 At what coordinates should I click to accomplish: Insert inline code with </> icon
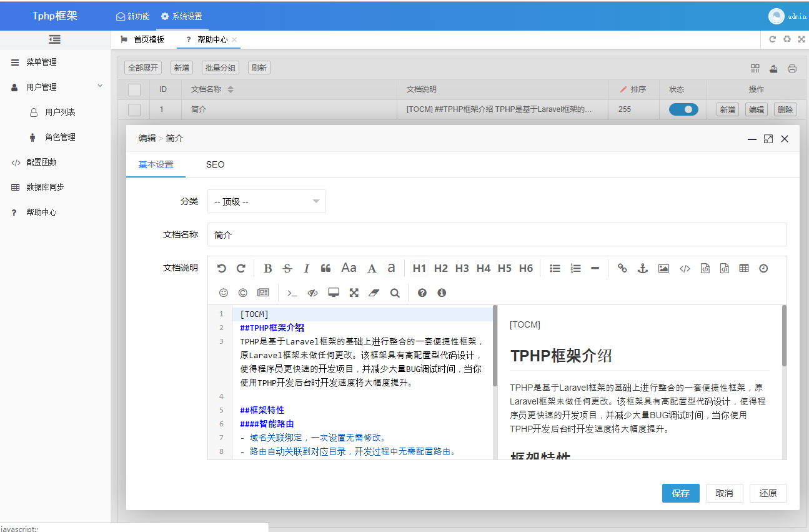pos(685,268)
